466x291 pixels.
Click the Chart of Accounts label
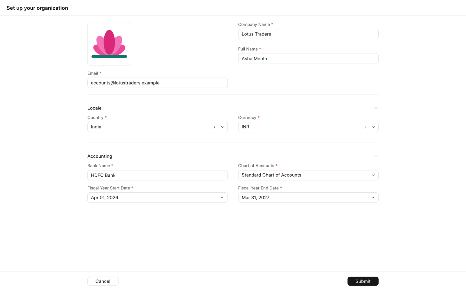256,166
